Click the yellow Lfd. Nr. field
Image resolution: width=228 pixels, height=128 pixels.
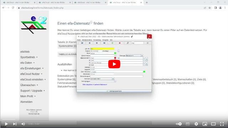(x=102, y=49)
